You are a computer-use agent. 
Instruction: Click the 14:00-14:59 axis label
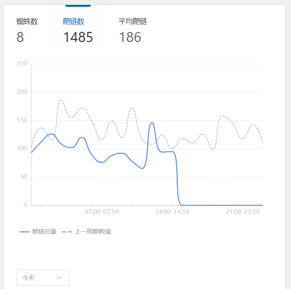click(x=172, y=212)
